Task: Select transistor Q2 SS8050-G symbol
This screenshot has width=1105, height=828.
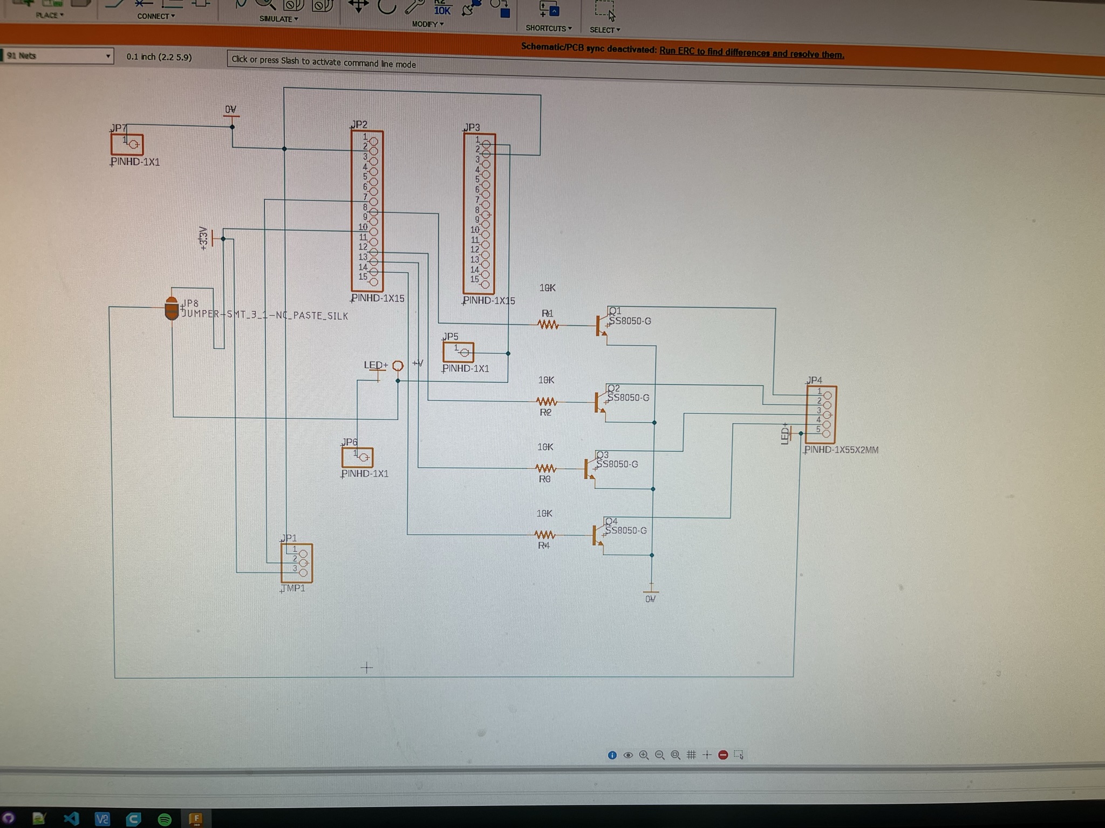Action: pos(601,402)
